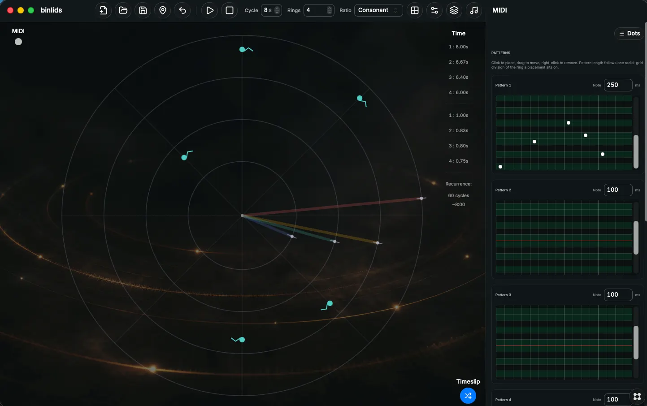Select the teal note marker at top of outer ring
This screenshot has height=406, width=647.
tap(243, 49)
